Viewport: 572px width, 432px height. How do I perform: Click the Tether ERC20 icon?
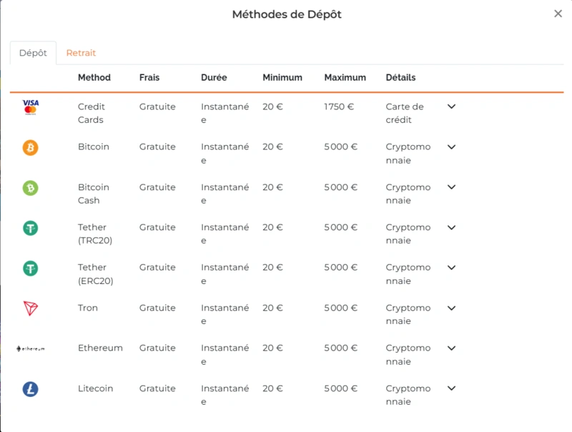tap(29, 268)
